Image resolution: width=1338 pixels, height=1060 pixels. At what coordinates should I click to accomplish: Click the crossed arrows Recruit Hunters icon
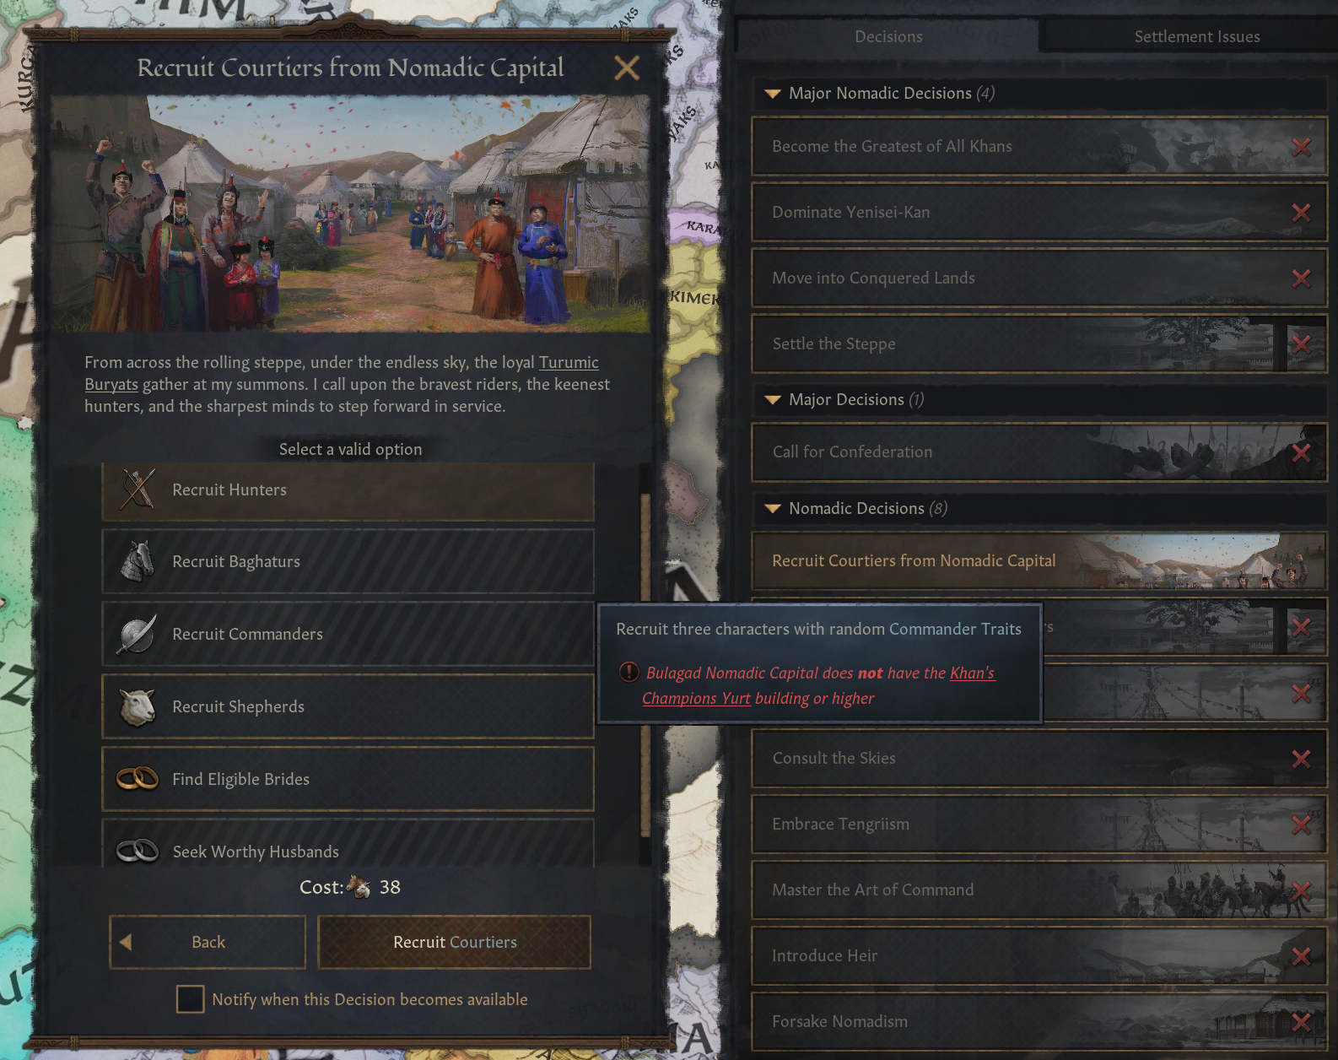coord(138,489)
